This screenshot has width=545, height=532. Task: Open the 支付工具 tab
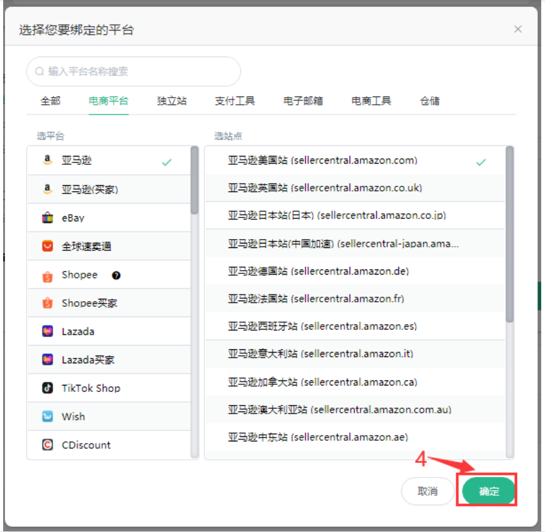coord(235,101)
